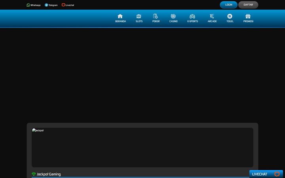Open the Telegram contact link
285x178 pixels.
click(x=51, y=5)
